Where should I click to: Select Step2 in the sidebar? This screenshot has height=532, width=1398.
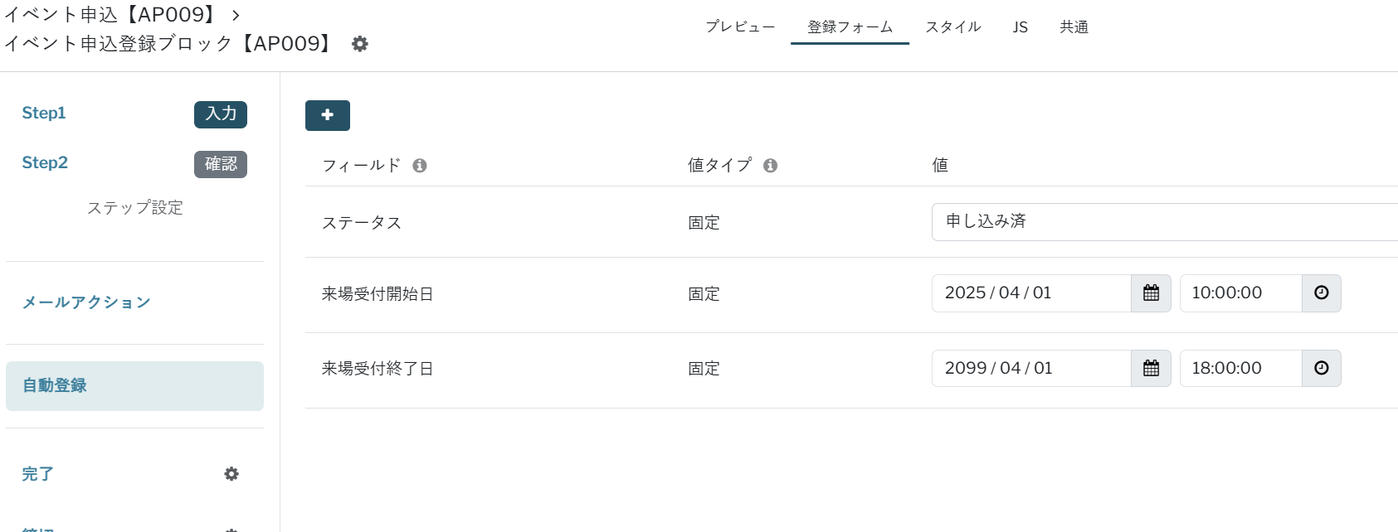pyautogui.click(x=45, y=162)
